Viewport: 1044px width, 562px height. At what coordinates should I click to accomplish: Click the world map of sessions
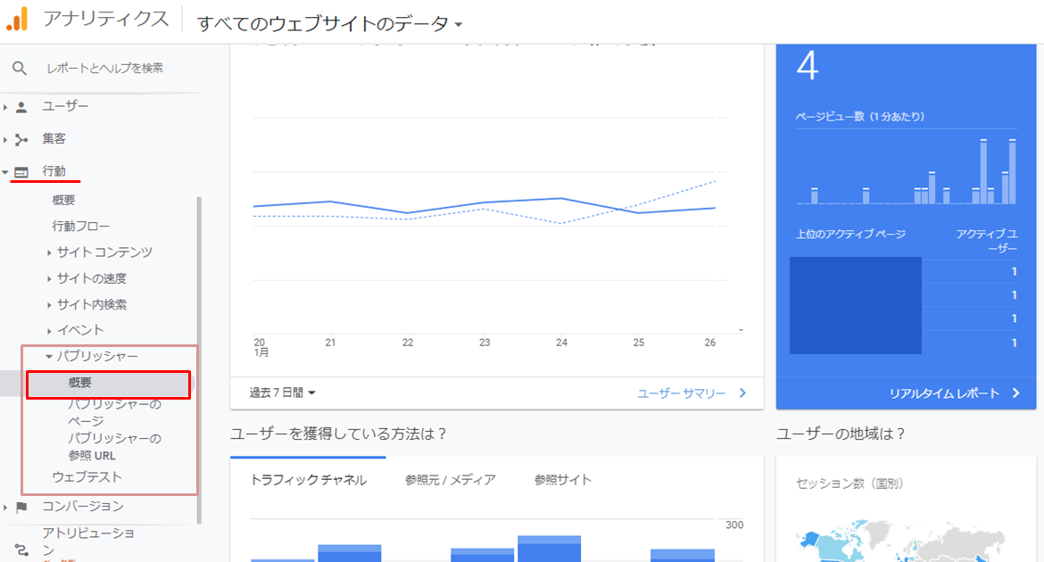(x=902, y=541)
